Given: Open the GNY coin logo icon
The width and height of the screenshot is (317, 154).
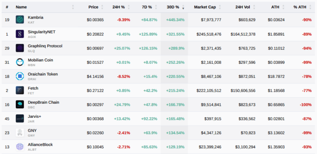Looking at the screenshot, I should point(20,133).
